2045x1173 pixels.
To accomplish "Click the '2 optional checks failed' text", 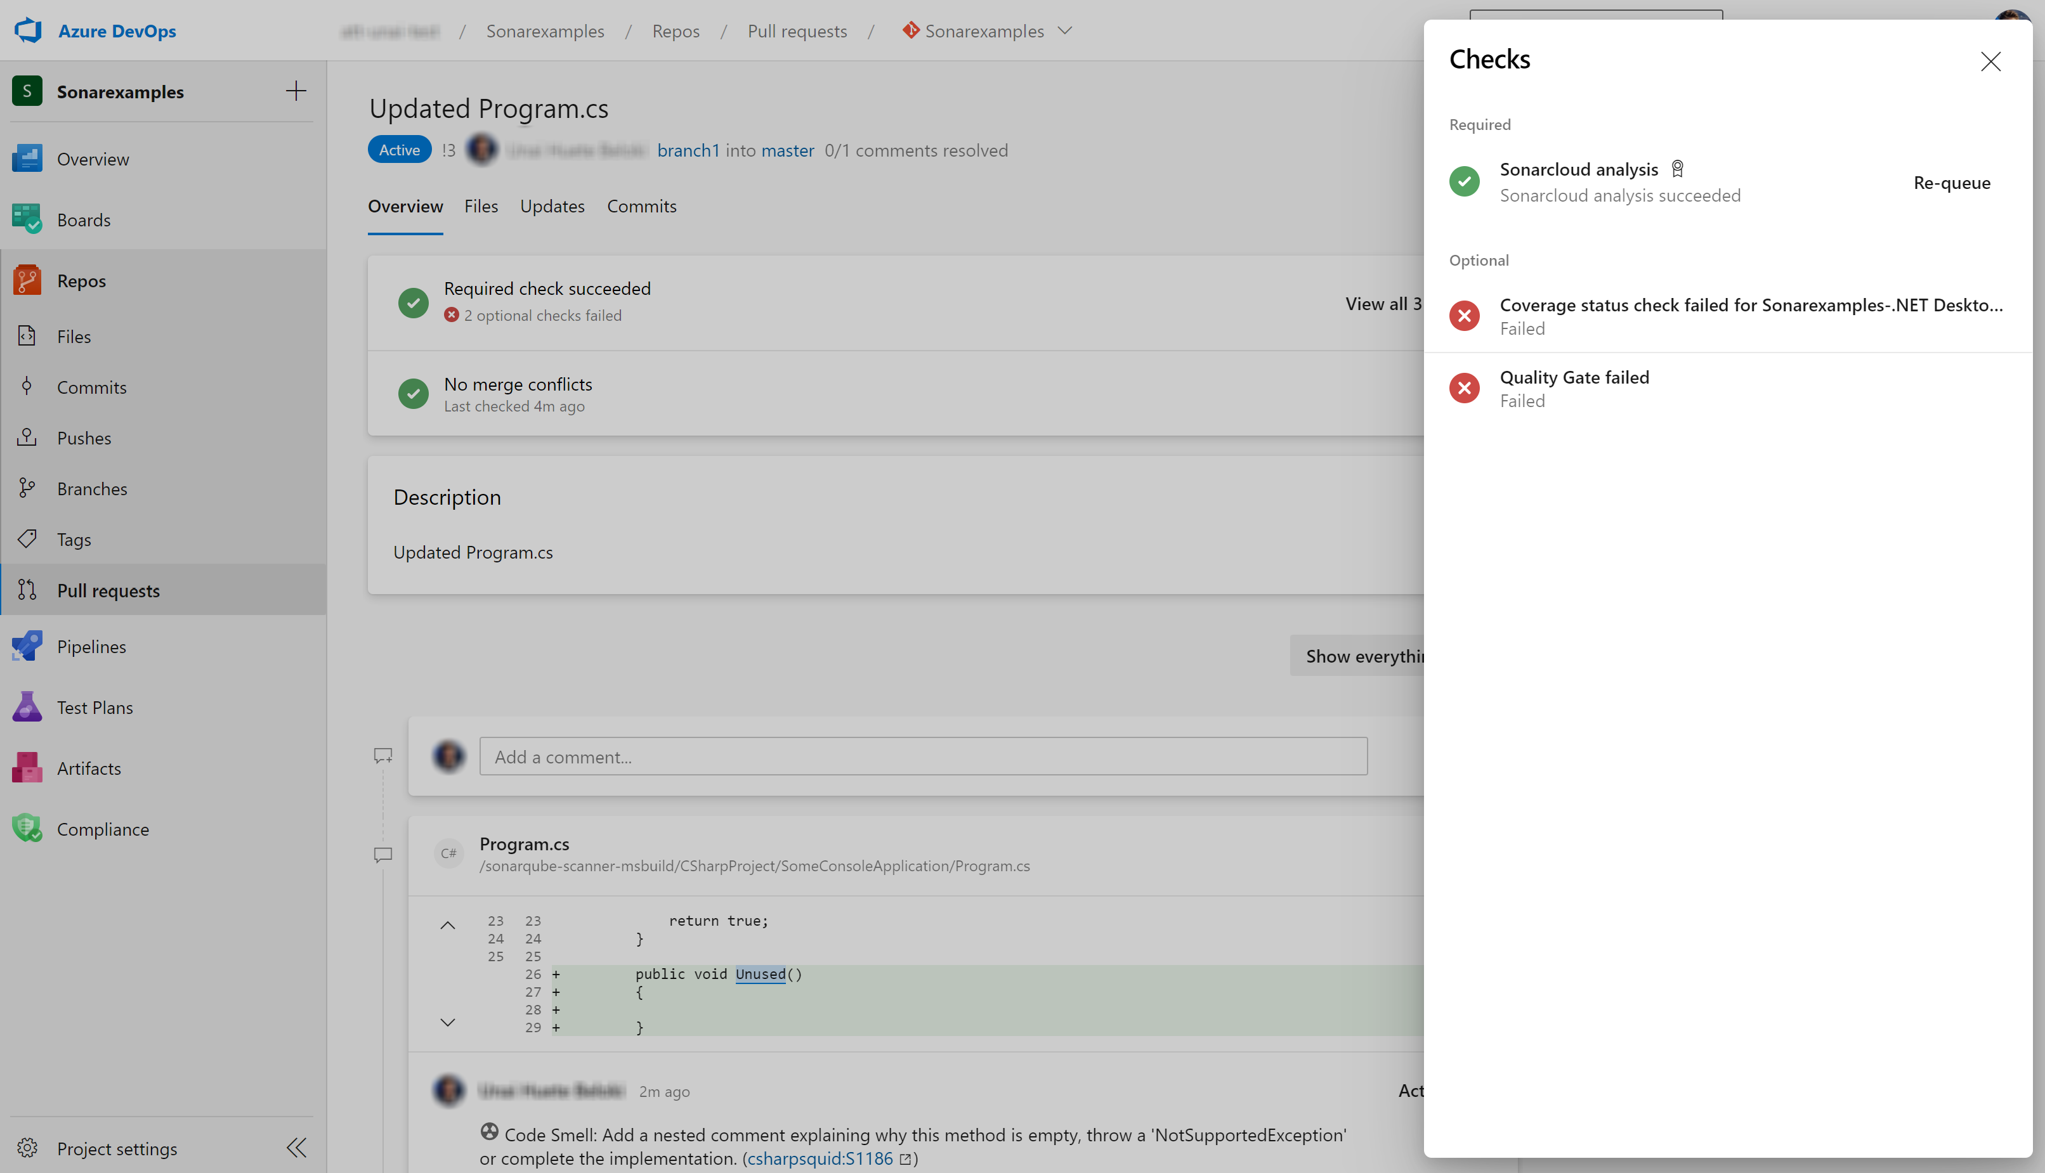I will 542,315.
